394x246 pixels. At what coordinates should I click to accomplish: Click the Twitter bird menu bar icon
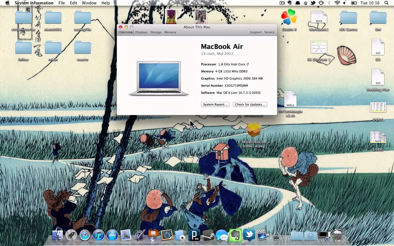pyautogui.click(x=313, y=3)
